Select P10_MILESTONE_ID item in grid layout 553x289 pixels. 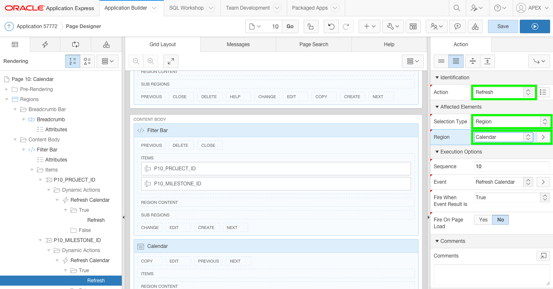[276, 184]
